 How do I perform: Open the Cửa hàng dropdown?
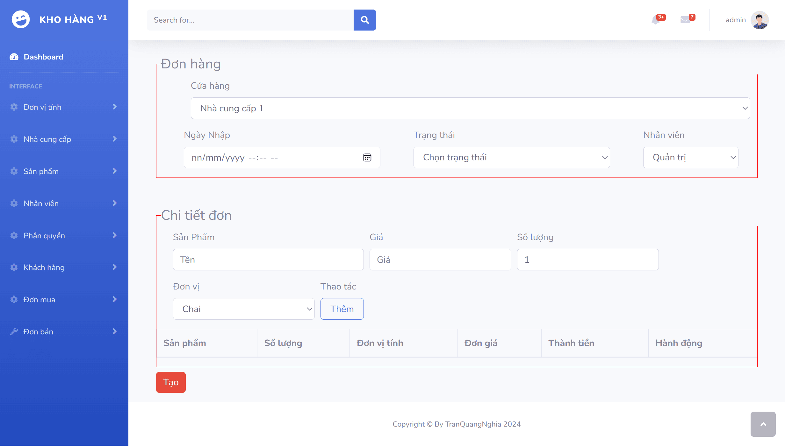470,108
